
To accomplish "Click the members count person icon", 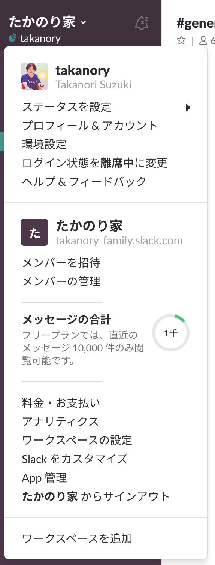I will coord(203,40).
